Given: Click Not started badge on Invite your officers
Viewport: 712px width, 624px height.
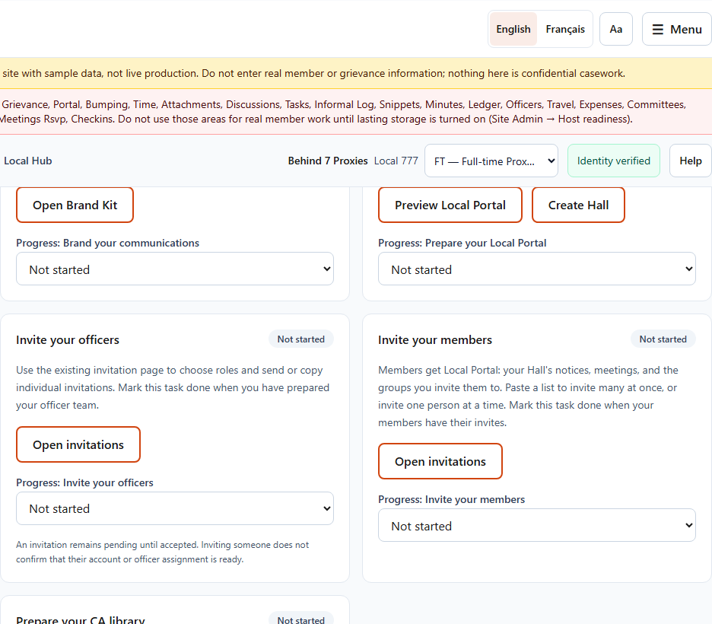Looking at the screenshot, I should coord(301,339).
